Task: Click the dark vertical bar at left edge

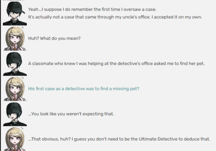Action: (0, 75)
